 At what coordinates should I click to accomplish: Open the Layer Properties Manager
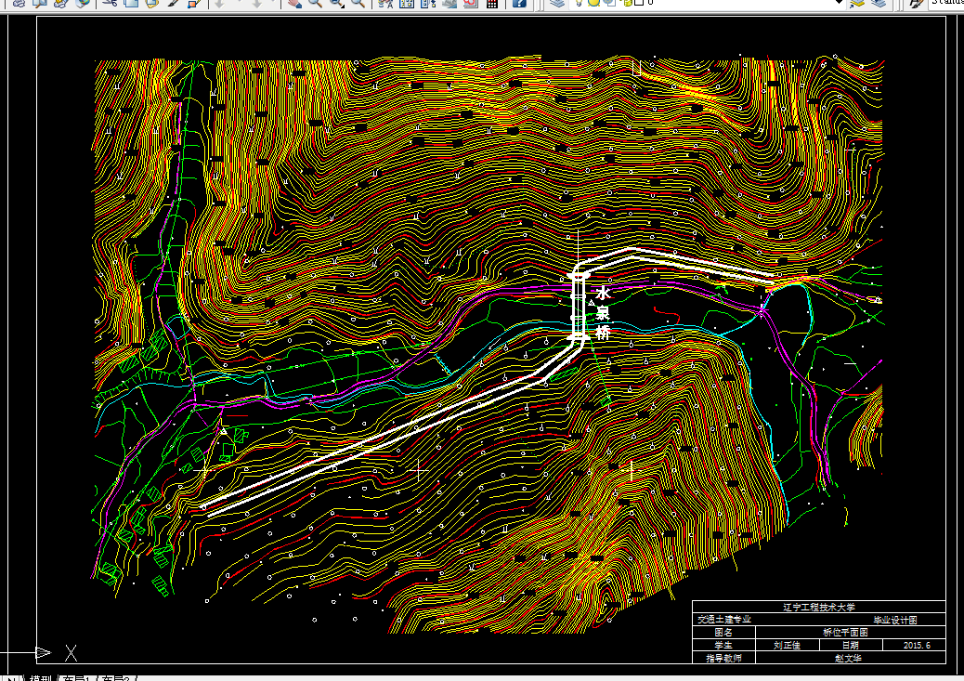click(x=557, y=3)
